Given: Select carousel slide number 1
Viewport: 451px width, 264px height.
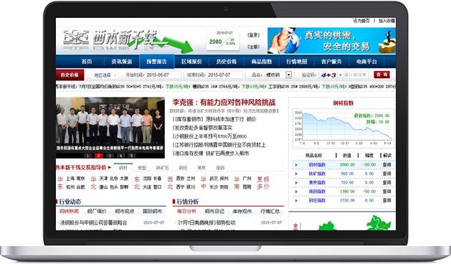Looking at the screenshot, I should [87, 156].
